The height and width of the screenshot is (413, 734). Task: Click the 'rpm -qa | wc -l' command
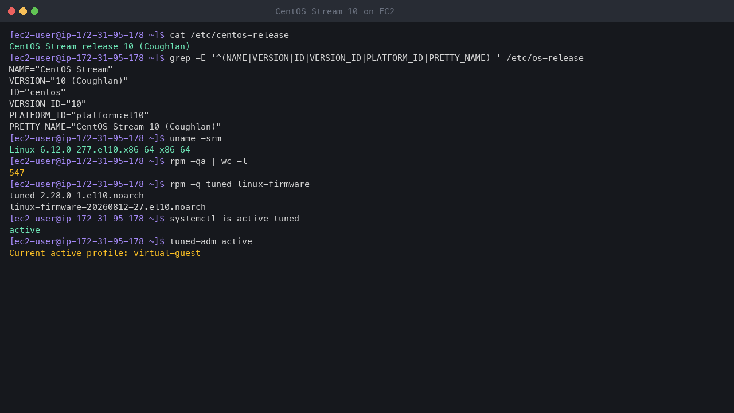point(209,161)
